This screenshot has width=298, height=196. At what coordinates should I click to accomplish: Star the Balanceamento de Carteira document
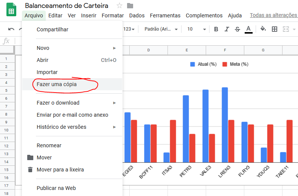[x=120, y=6]
